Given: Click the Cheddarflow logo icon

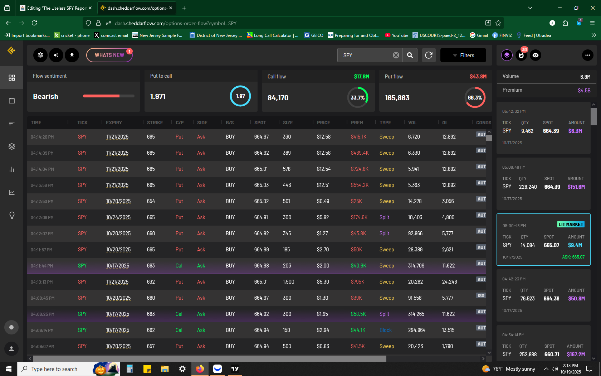Looking at the screenshot, I should 11,50.
